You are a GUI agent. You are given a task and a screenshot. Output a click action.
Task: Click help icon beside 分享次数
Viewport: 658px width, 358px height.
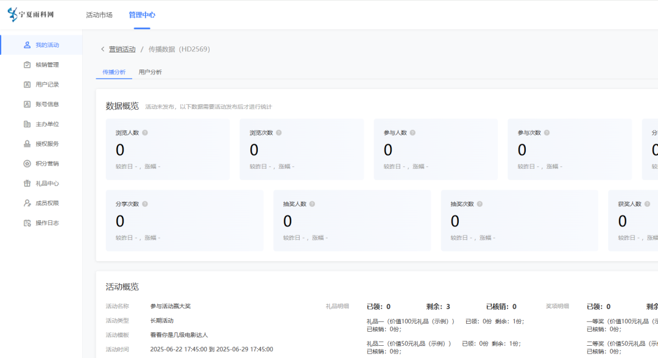145,204
